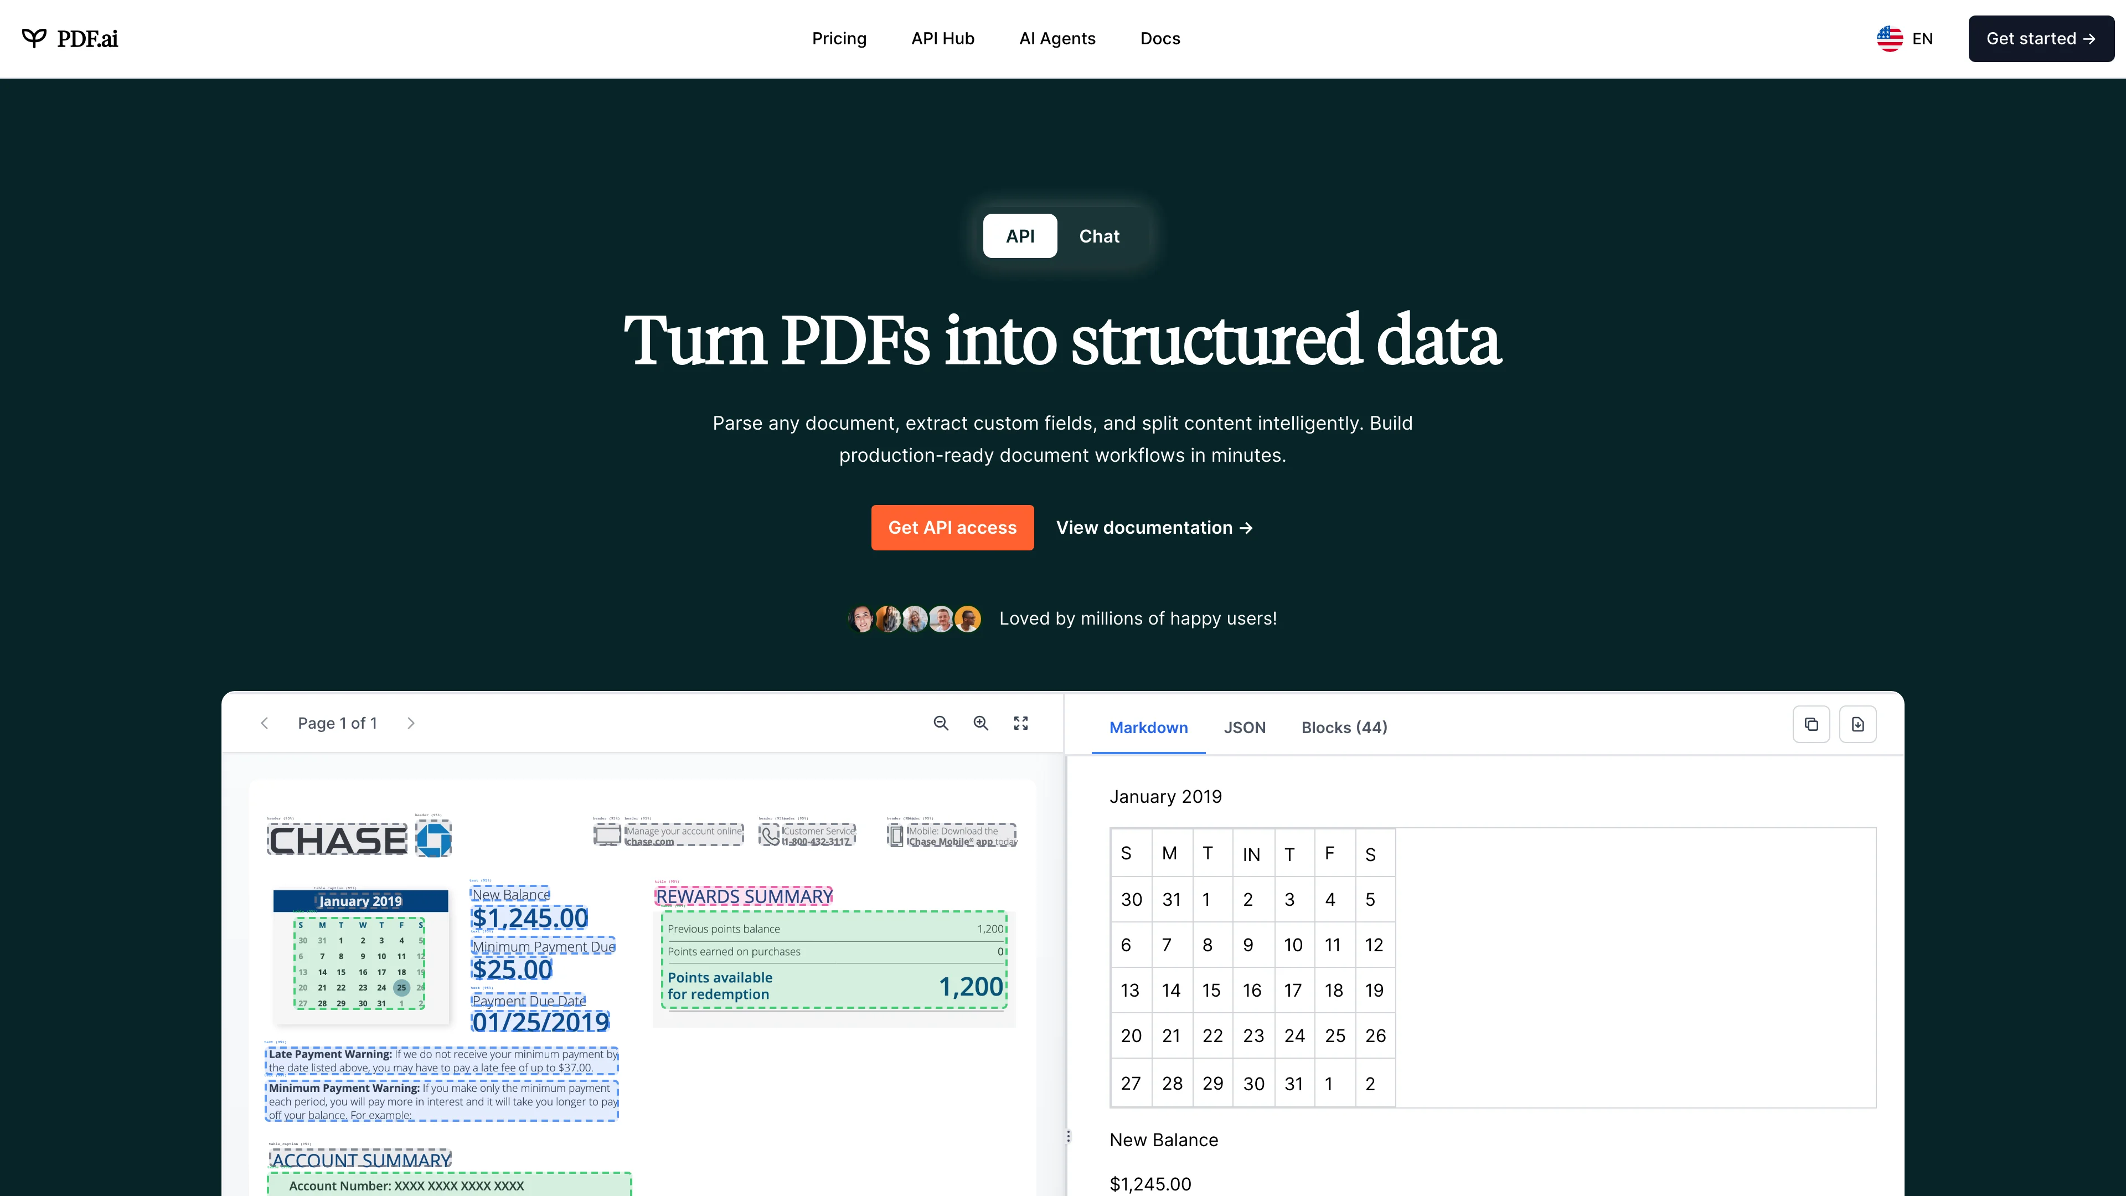The height and width of the screenshot is (1196, 2126).
Task: Switch to the JSON tab
Action: [1243, 727]
